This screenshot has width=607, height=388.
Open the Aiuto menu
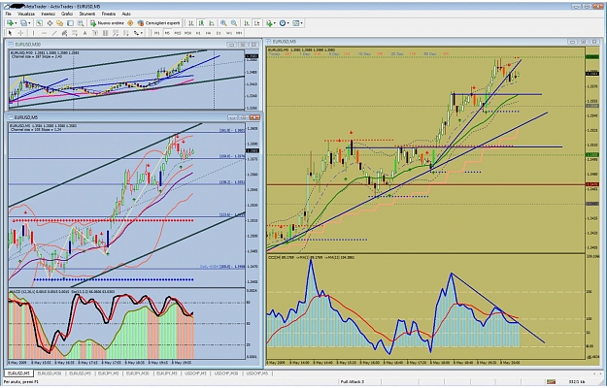126,14
